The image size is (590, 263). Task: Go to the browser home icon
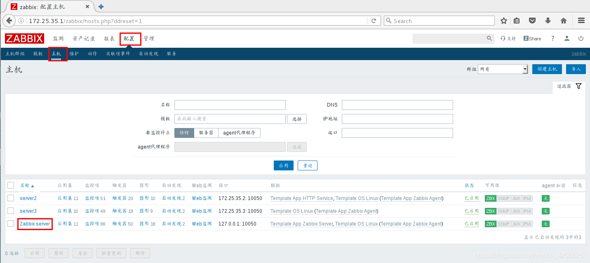[564, 21]
